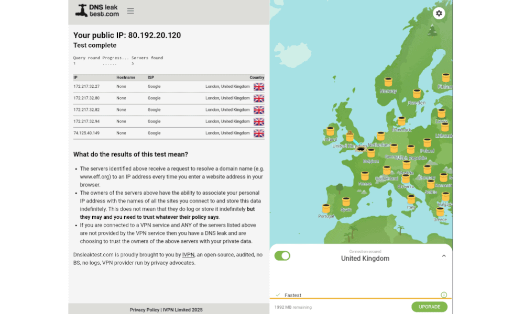
Task: Select the France tunnel on the map
Action: tap(365, 176)
